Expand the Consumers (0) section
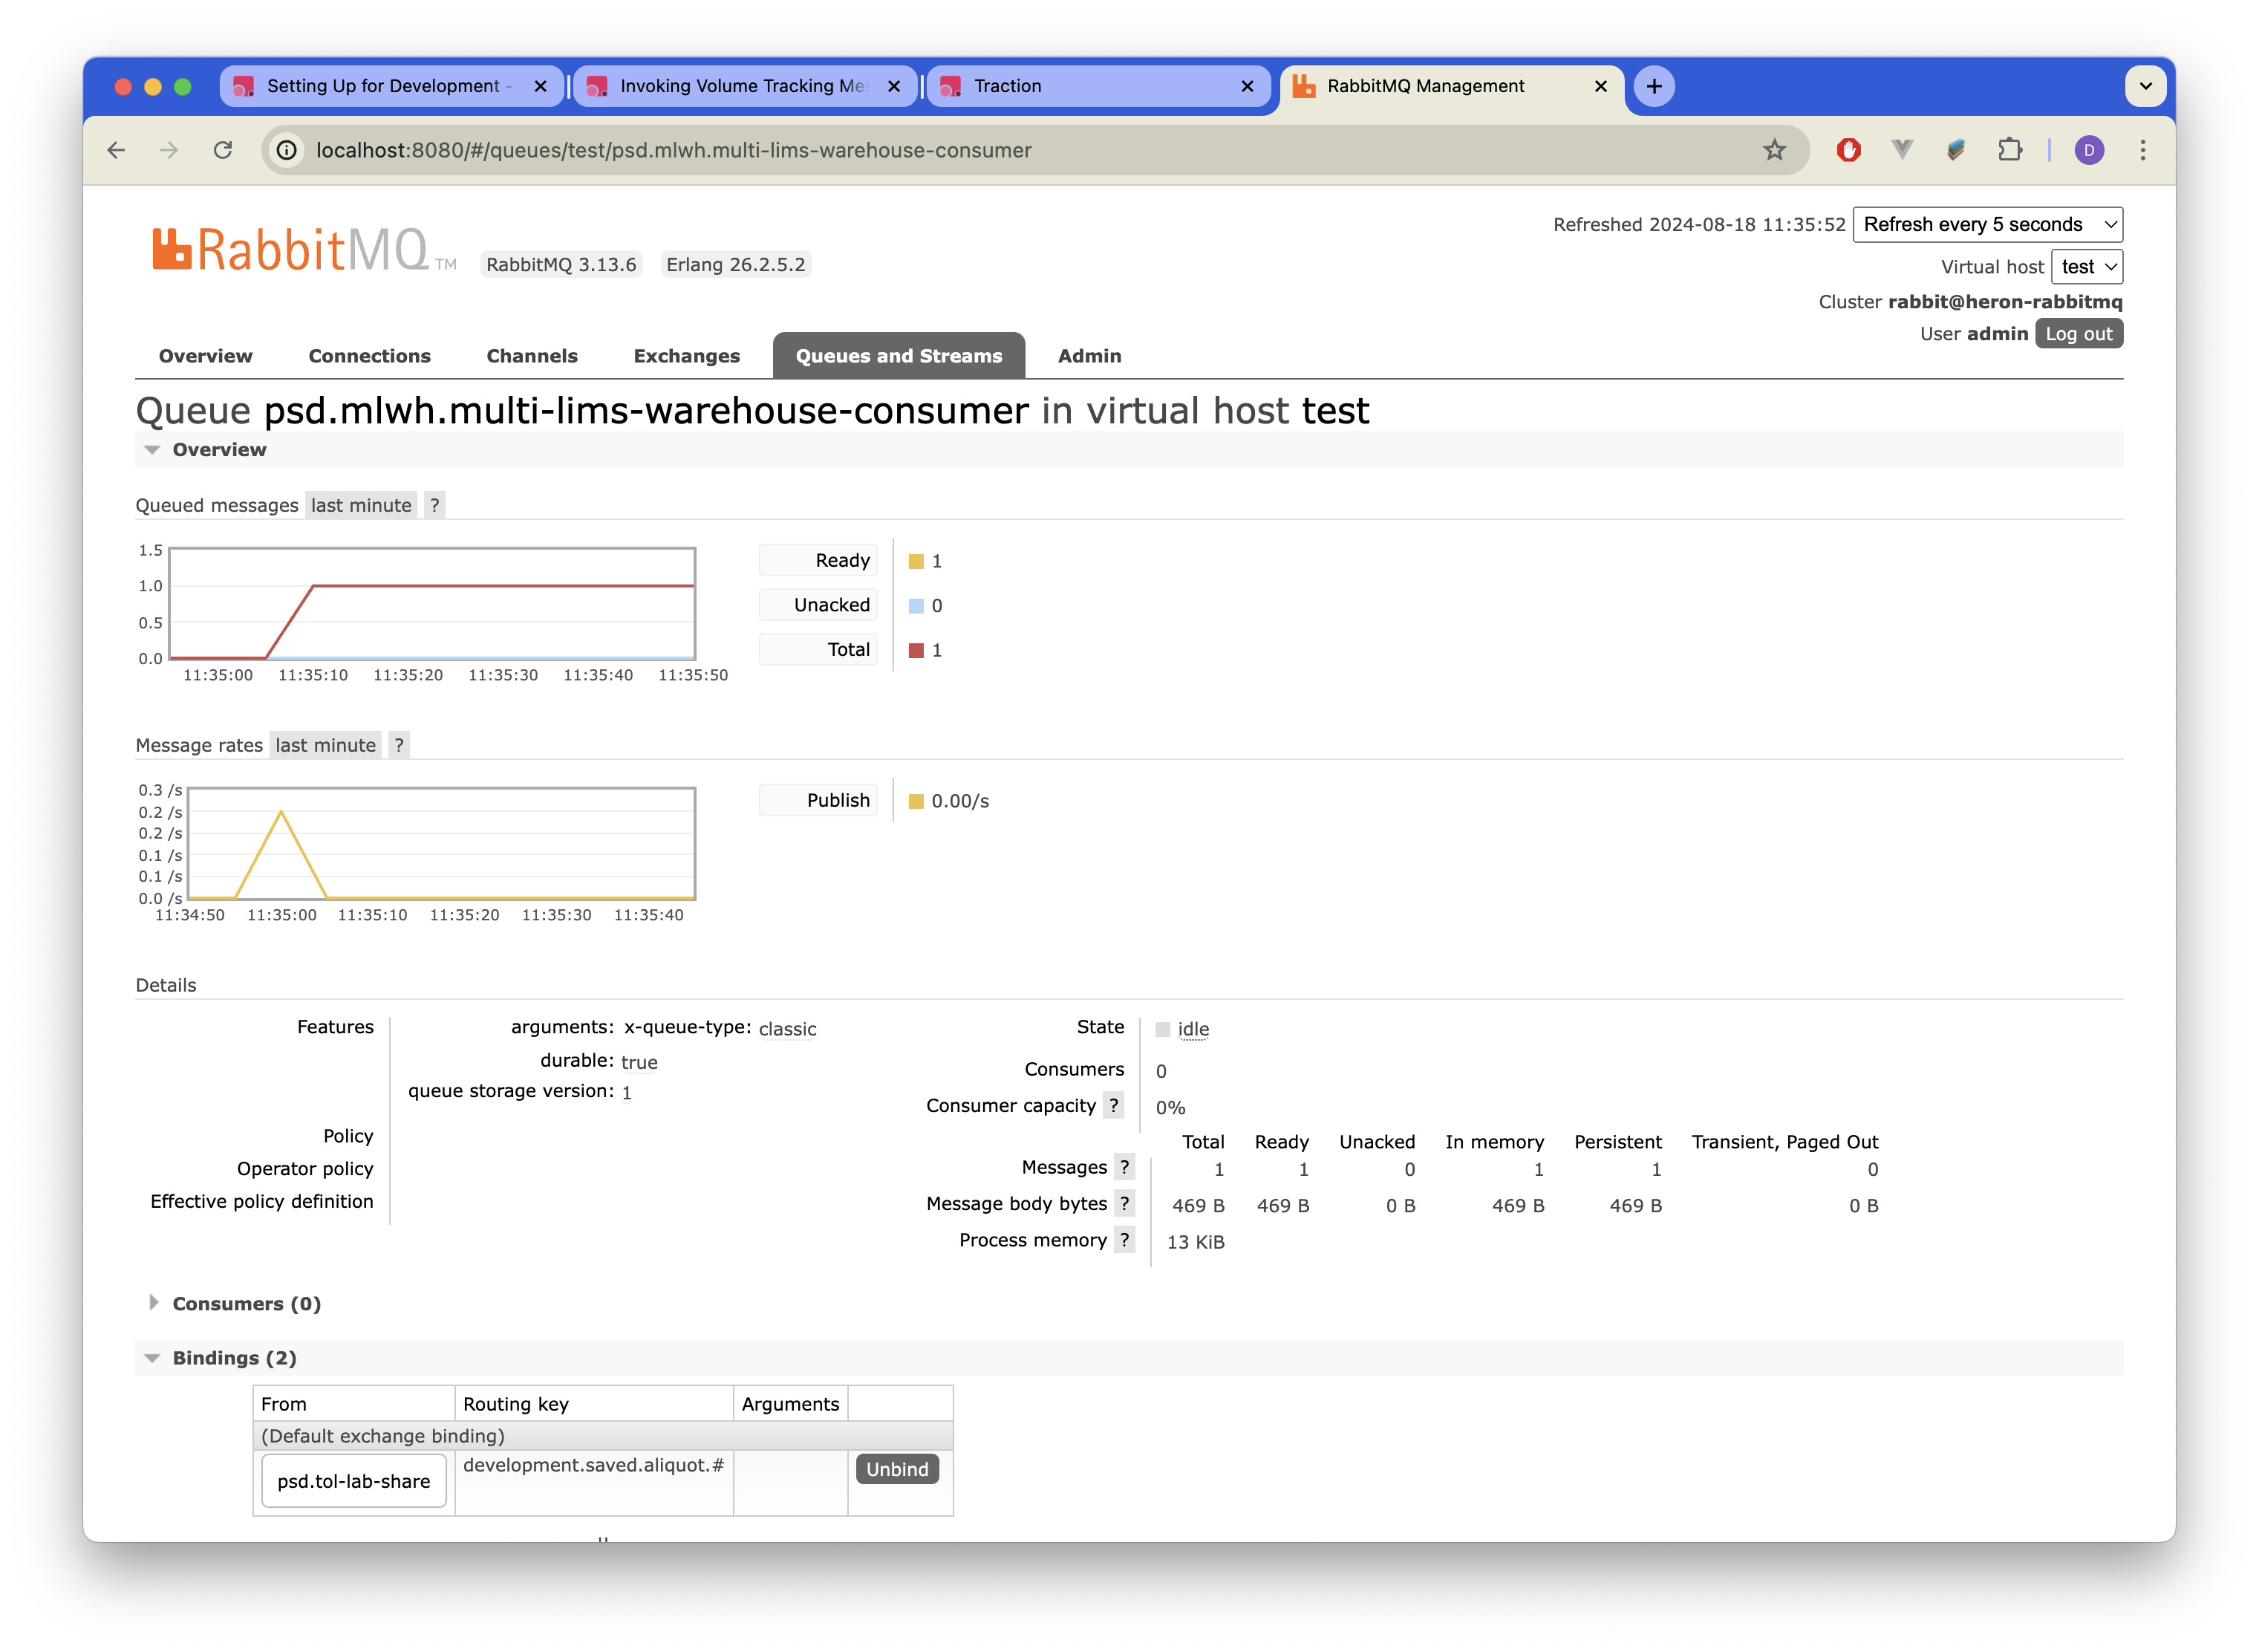Image resolution: width=2259 pixels, height=1652 pixels. (x=246, y=1303)
